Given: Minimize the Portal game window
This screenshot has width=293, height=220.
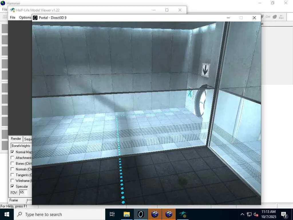Looking at the screenshot, I should tap(228, 18).
